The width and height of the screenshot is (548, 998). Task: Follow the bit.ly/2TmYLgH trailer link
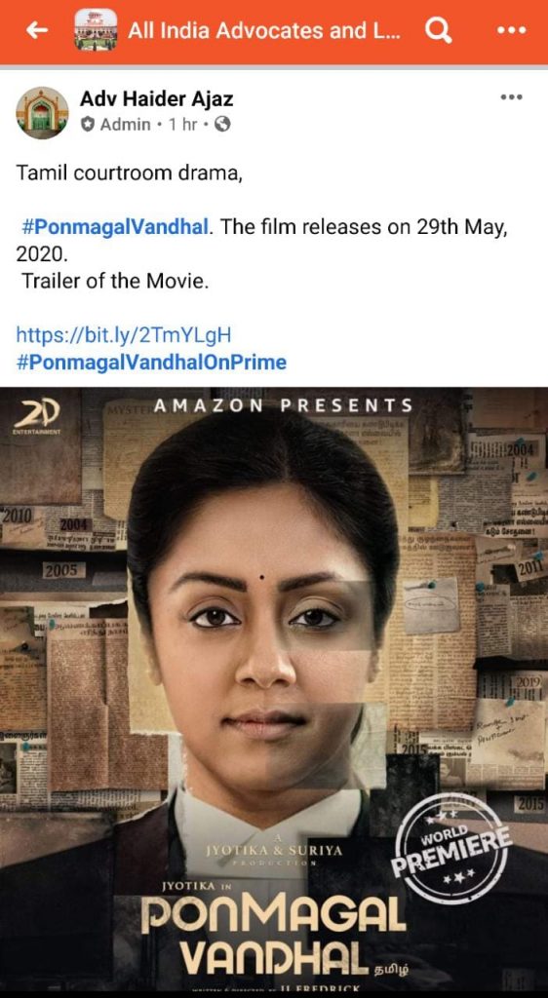pyautogui.click(x=124, y=334)
